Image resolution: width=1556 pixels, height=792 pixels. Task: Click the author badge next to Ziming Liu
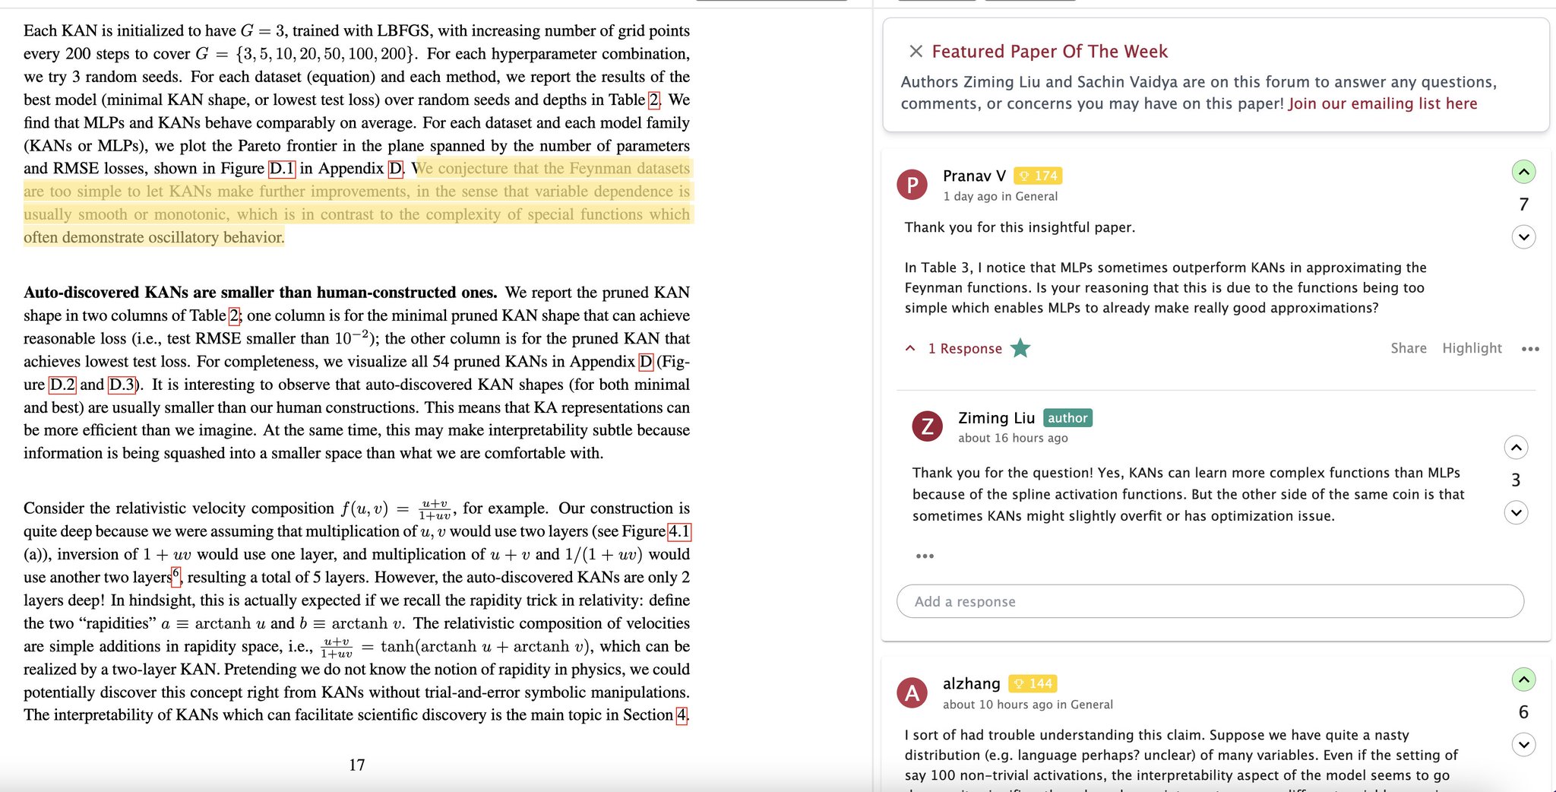coord(1067,417)
